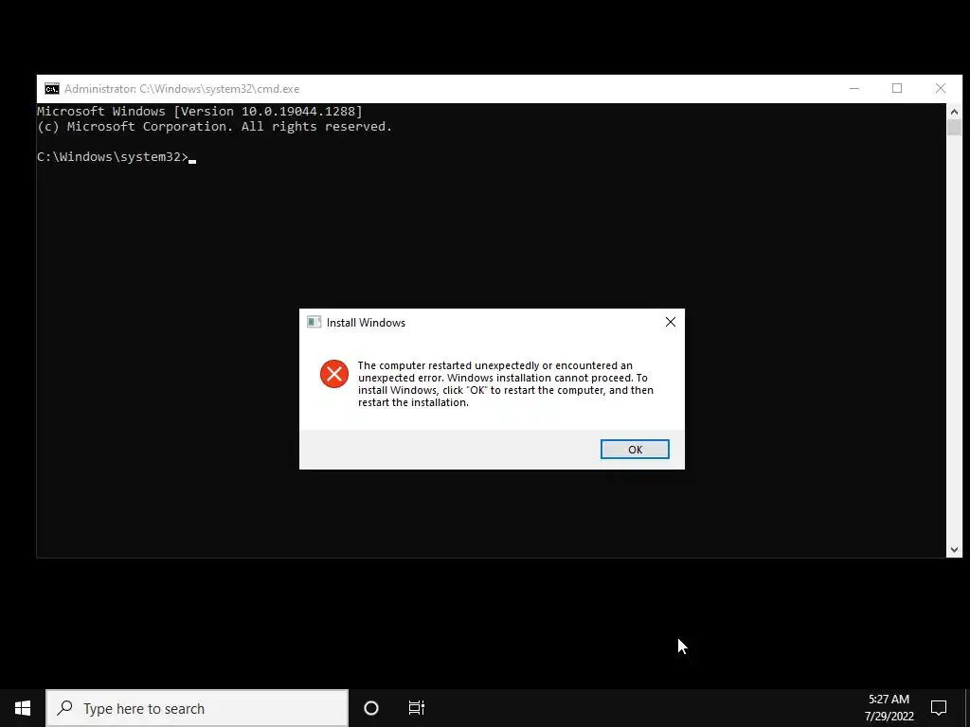
Task: Click the cmd scrollbar up arrow
Action: (x=954, y=112)
